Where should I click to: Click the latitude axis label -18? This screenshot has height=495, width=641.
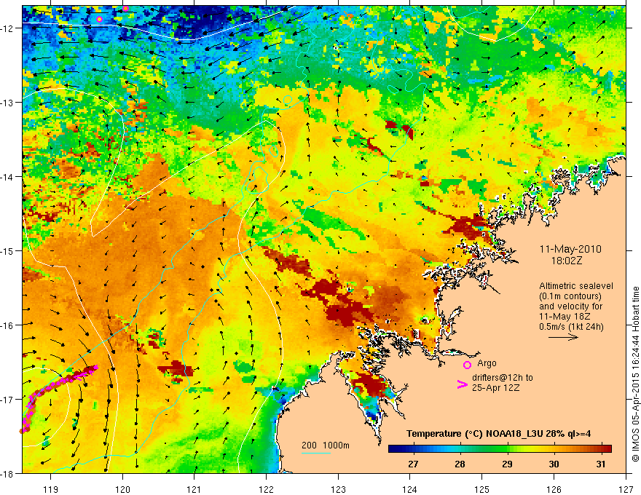point(8,473)
